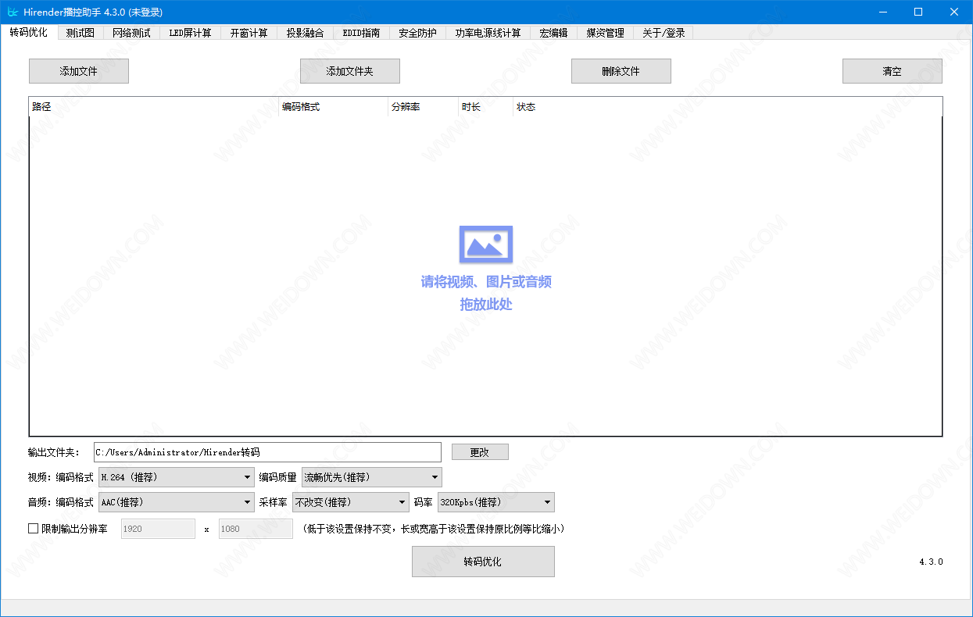
Task: Switch to the 宏编辑 tab
Action: point(553,33)
